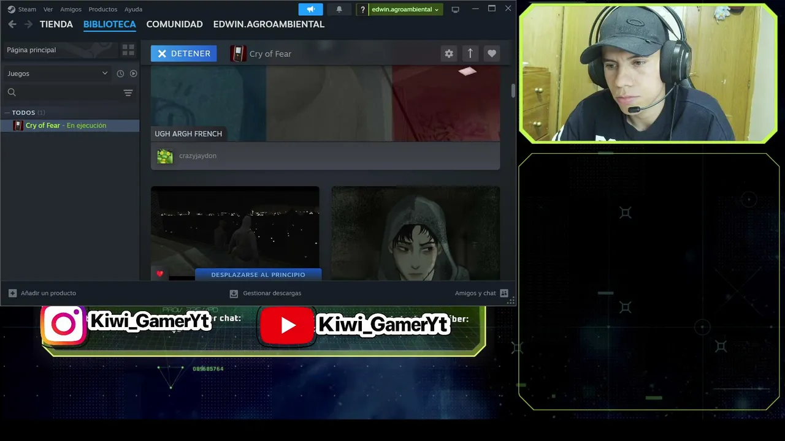Open the Ver menu
The image size is (785, 441).
point(48,9)
